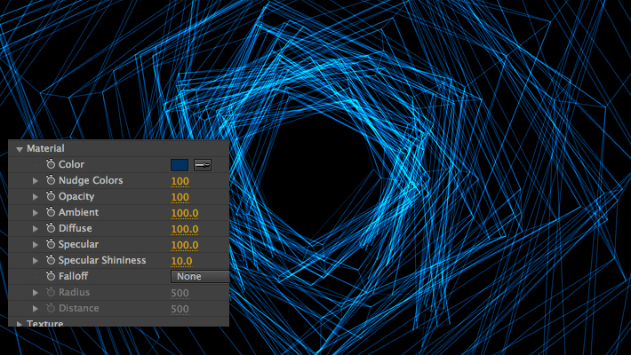This screenshot has height=355, width=631.
Task: Toggle the Specular Shininess stopwatch
Action: (x=51, y=261)
